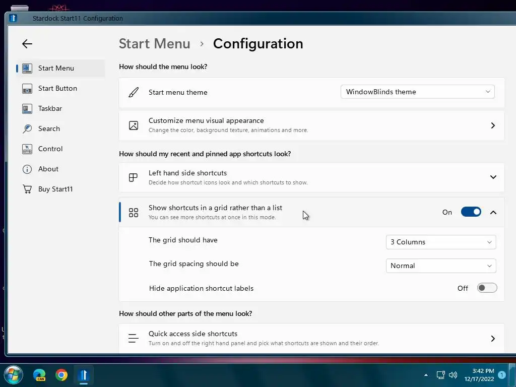Click 'The grid spacing should be' label

[x=193, y=264]
